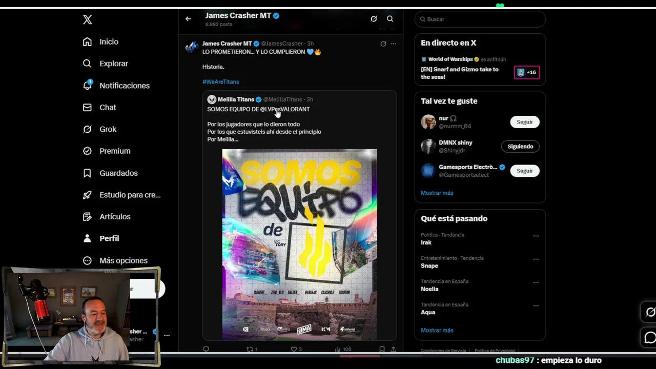Image resolution: width=656 pixels, height=369 pixels.
Task: Open options for Aqua trend
Action: click(536, 306)
